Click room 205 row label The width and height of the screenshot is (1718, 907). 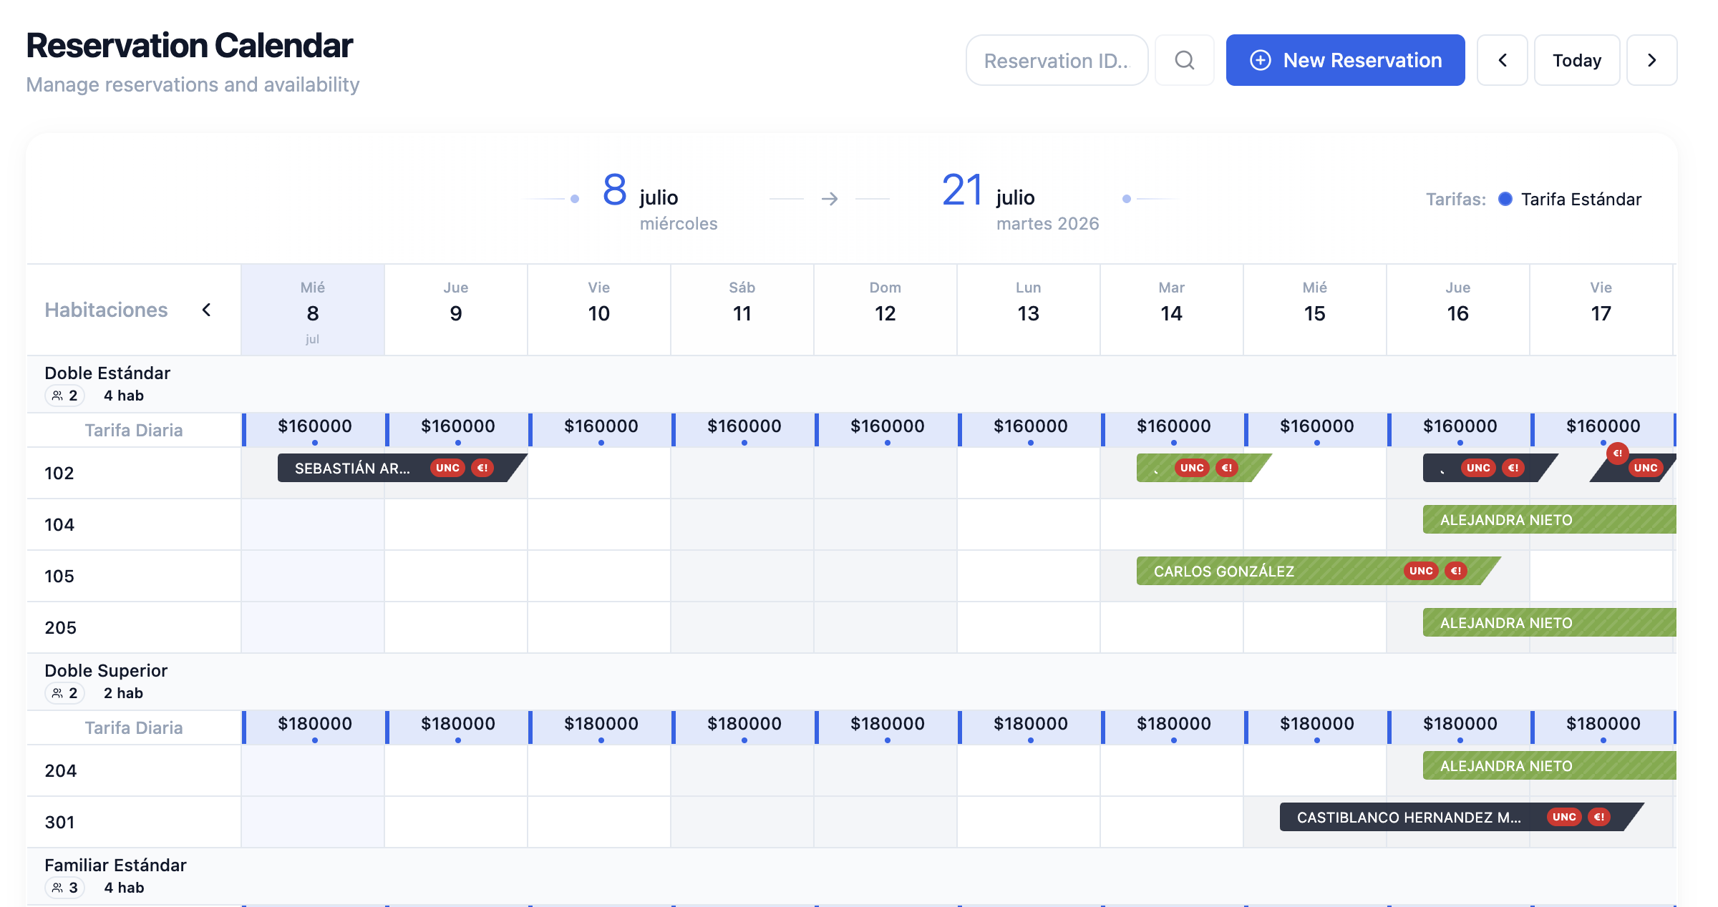click(x=60, y=627)
